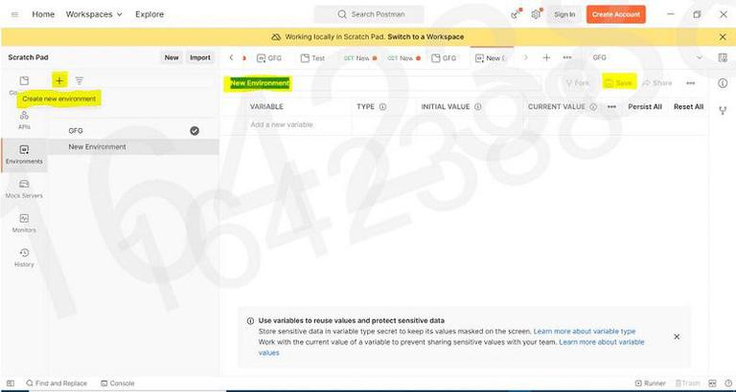
Task: Switch to the first GFG tab
Action: [x=269, y=58]
